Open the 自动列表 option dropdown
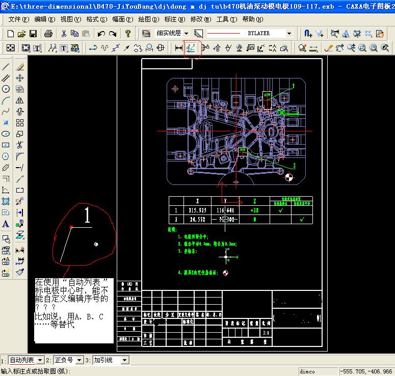The image size is (395, 376). [40, 360]
